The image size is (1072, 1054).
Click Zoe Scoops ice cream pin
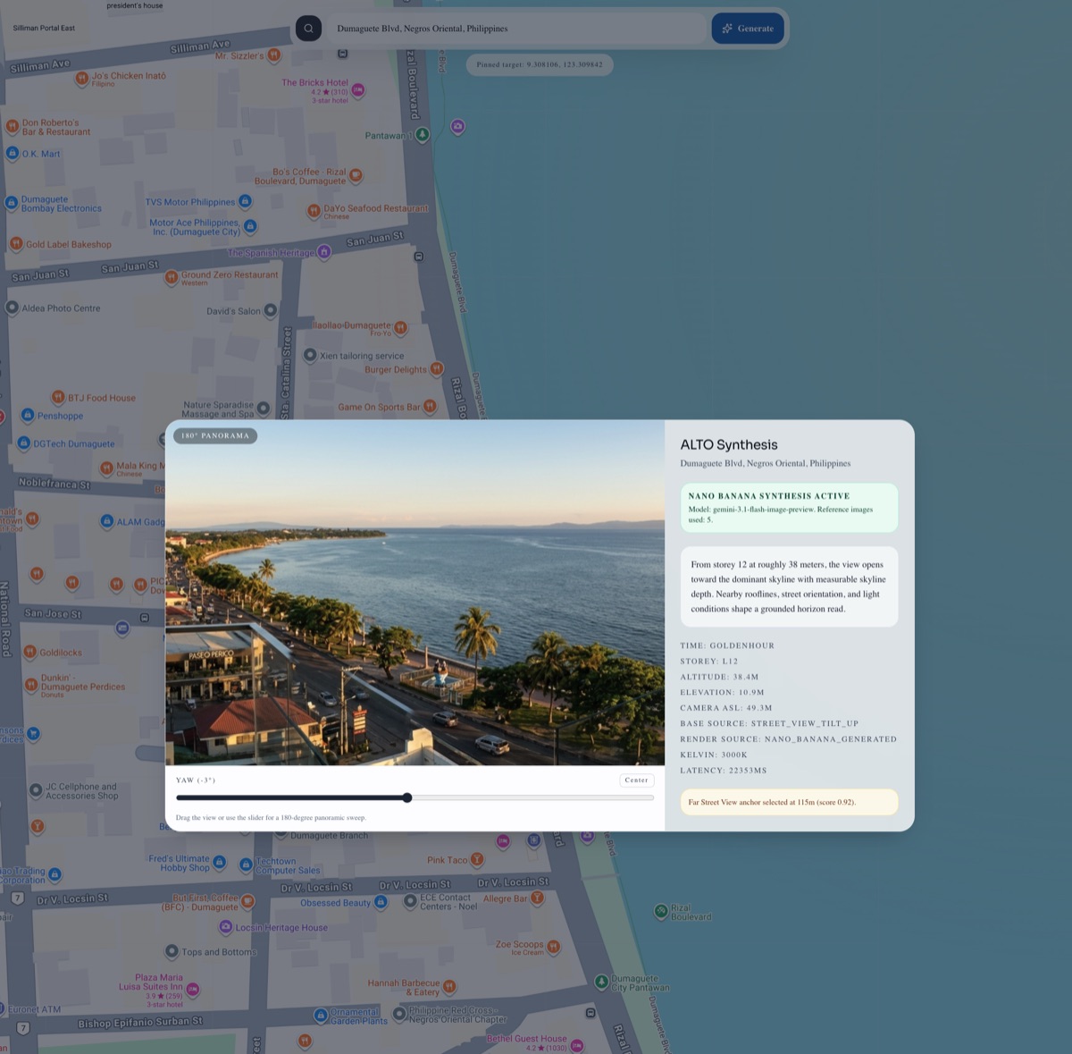click(553, 947)
